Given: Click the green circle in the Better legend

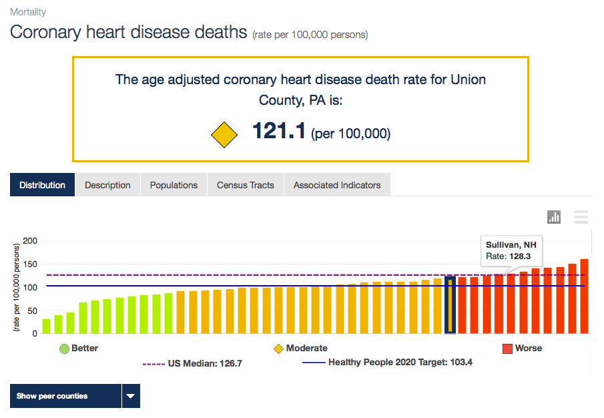Looking at the screenshot, I should pos(64,348).
